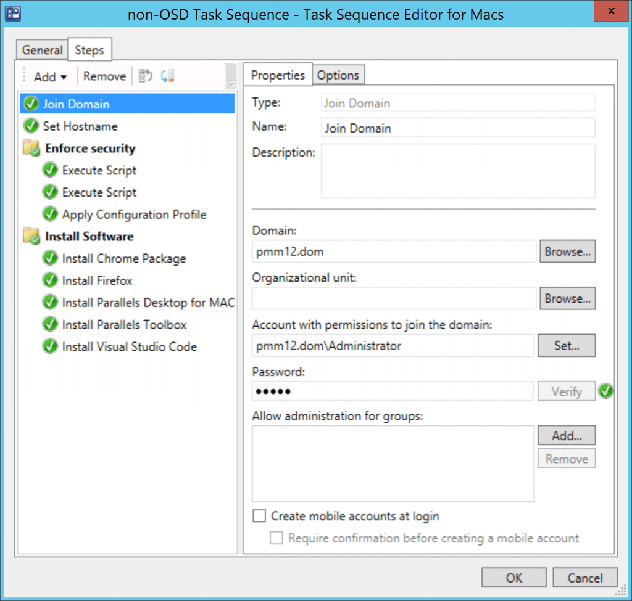The image size is (632, 601).
Task: Open the Properties tab
Action: point(278,75)
